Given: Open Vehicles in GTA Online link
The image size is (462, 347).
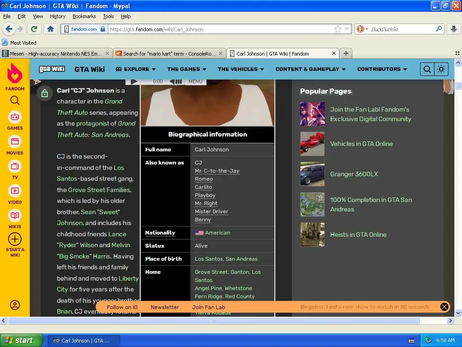Looking at the screenshot, I should [x=361, y=144].
